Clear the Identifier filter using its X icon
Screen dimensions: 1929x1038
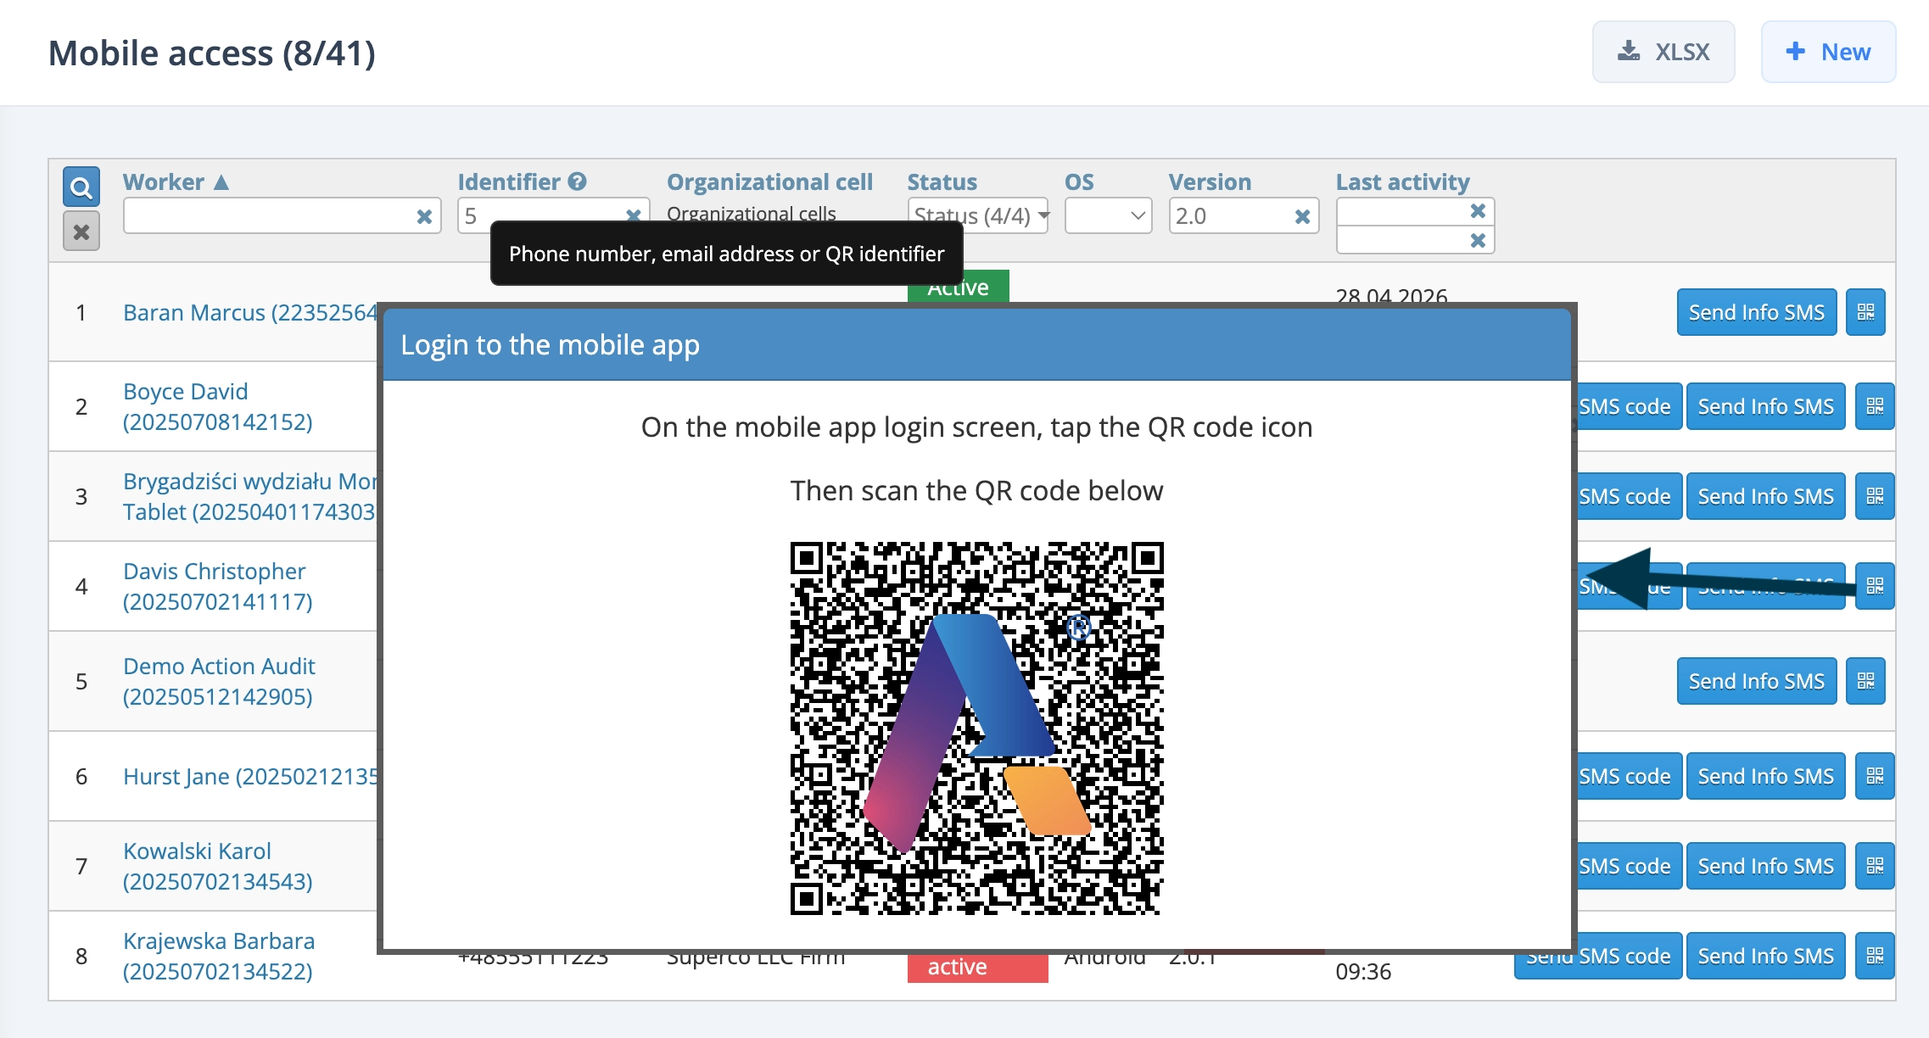[633, 216]
